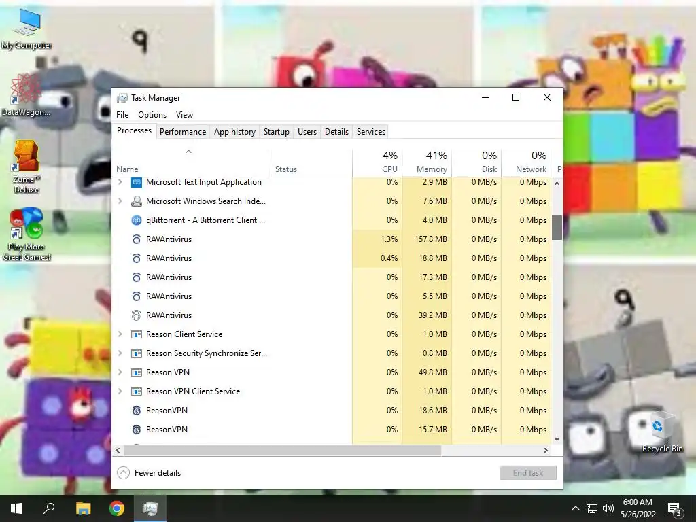The image size is (696, 522).
Task: Open the DataWagon desktop shortcut
Action: tap(26, 94)
